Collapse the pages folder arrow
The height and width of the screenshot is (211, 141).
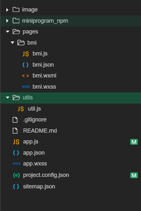click(8, 32)
